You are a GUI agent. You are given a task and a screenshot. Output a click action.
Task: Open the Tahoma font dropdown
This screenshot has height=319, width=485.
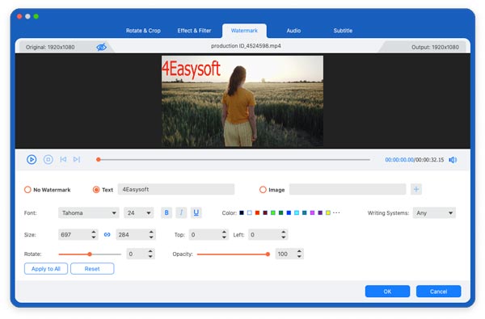coord(88,213)
